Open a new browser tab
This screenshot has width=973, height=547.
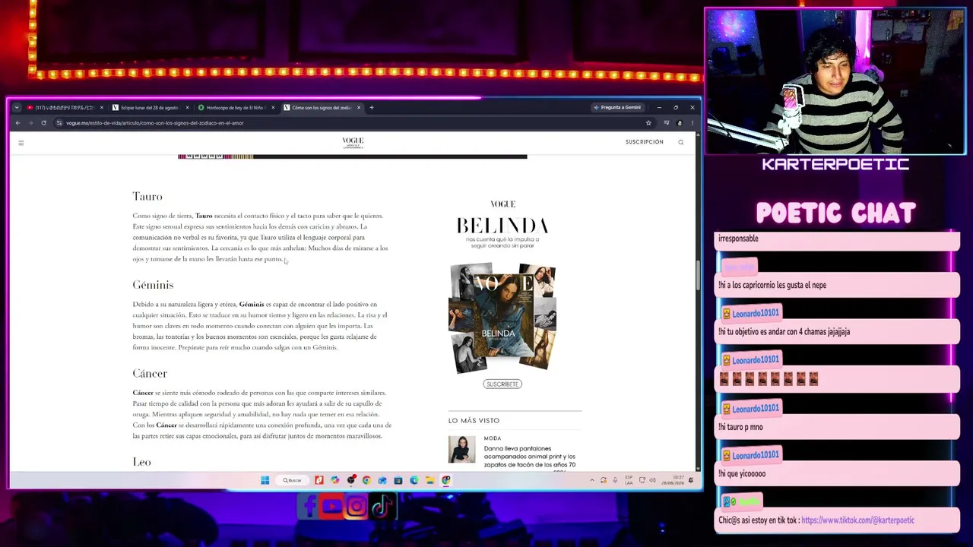371,108
